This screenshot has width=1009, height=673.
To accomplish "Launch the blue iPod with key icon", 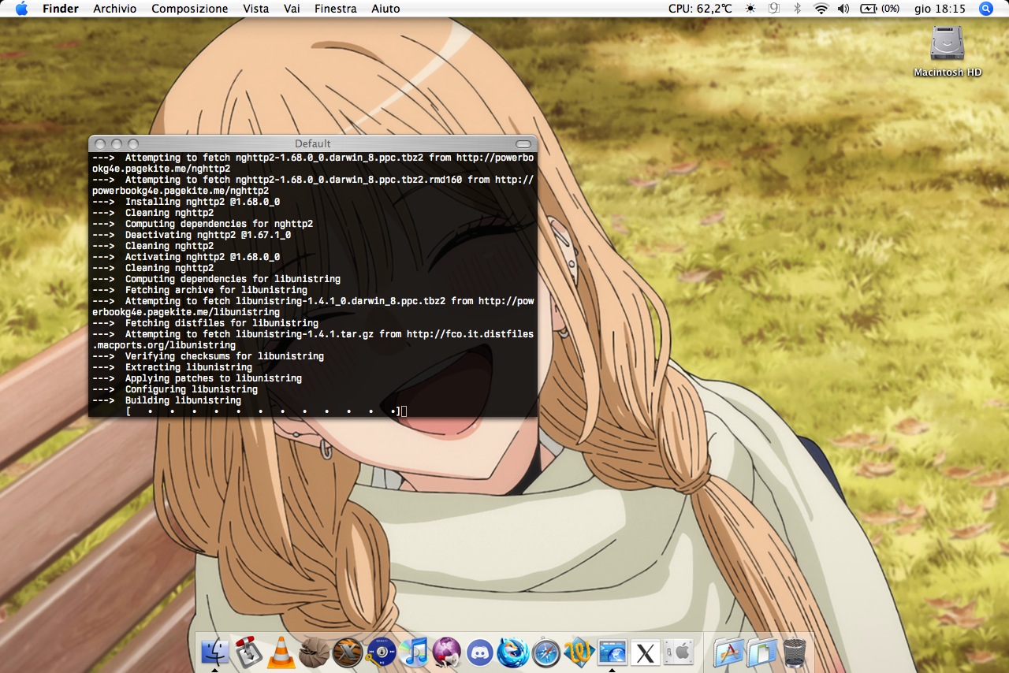I will pos(381,653).
